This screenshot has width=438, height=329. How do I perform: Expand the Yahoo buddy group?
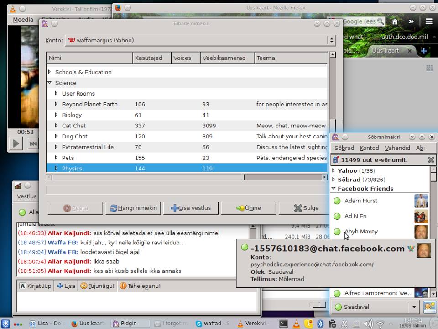[333, 170]
